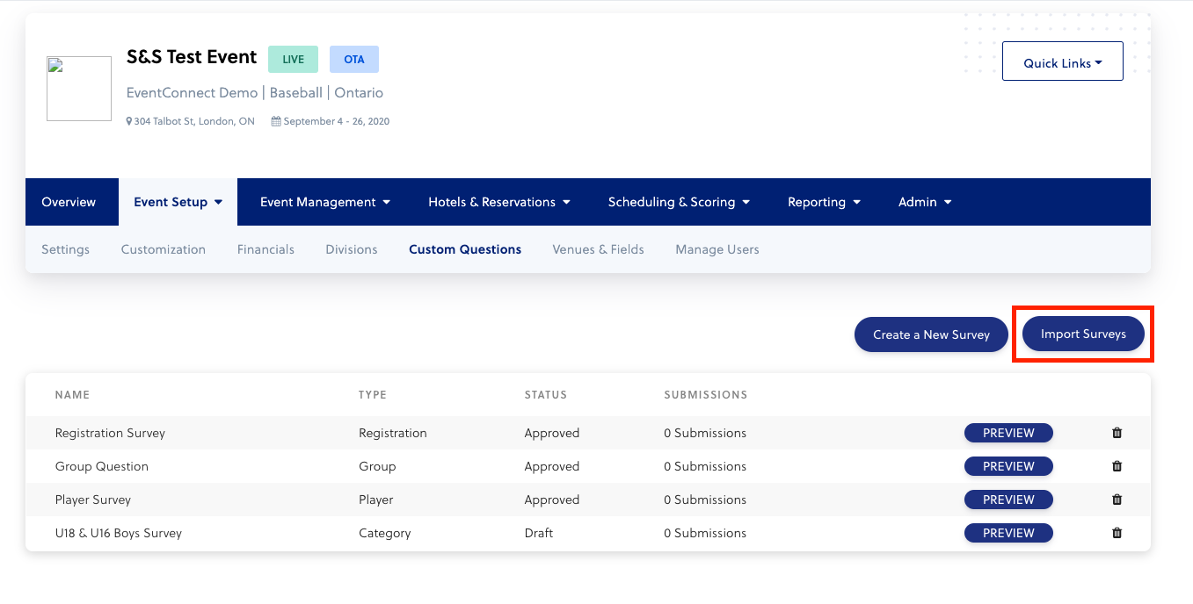Open the Settings sub-tab
1193x604 pixels.
pyautogui.click(x=66, y=249)
